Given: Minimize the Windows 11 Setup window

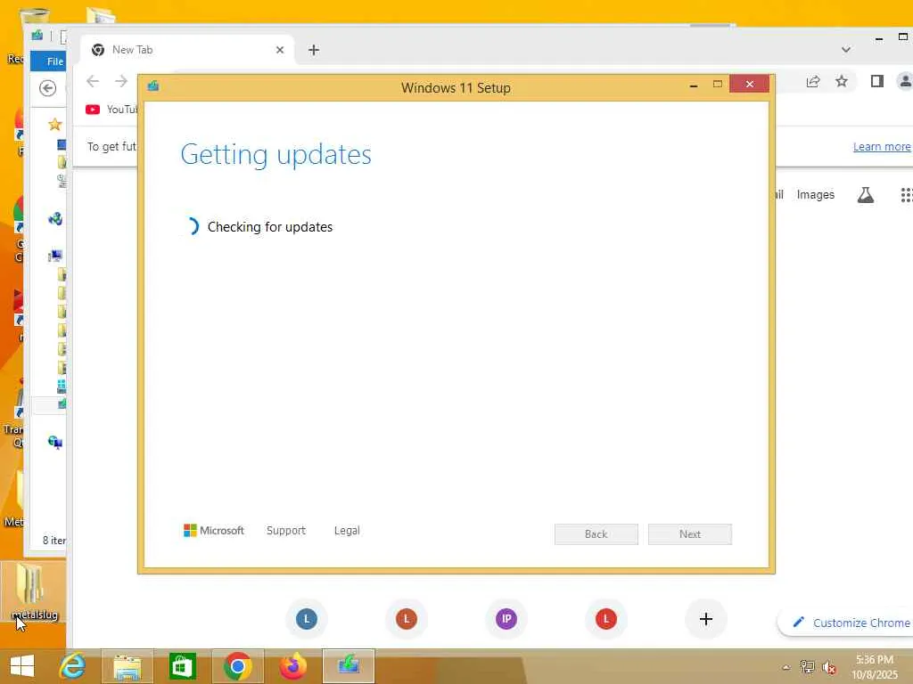Looking at the screenshot, I should pos(693,85).
